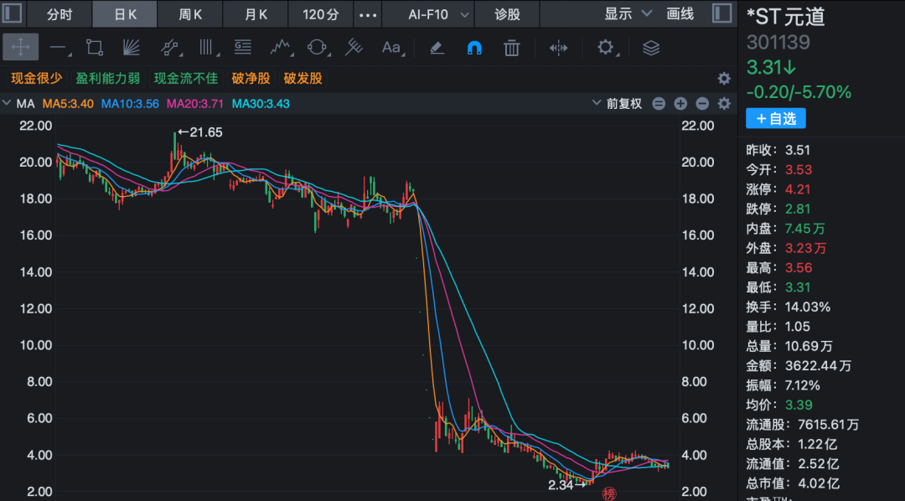Open the 诊股 stock diagnosis tab

click(507, 14)
